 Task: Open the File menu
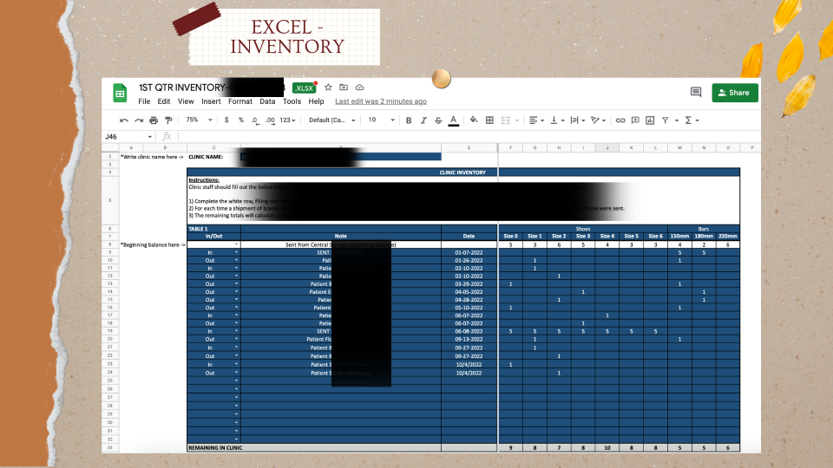click(144, 101)
